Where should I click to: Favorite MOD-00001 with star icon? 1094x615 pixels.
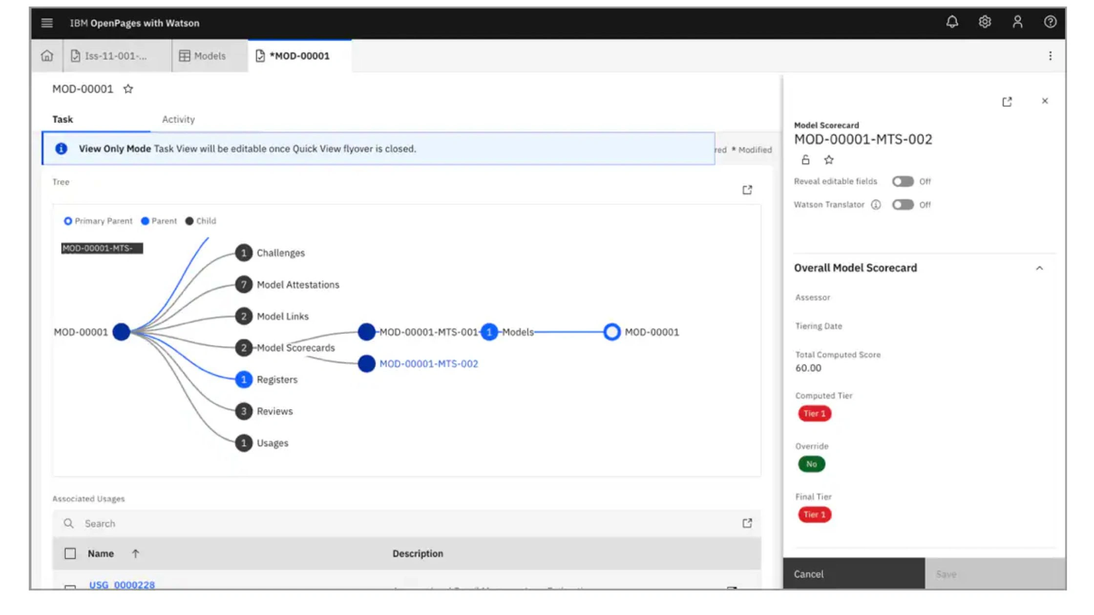128,89
